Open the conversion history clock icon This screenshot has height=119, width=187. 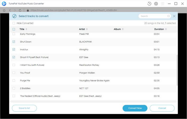pos(149,4)
